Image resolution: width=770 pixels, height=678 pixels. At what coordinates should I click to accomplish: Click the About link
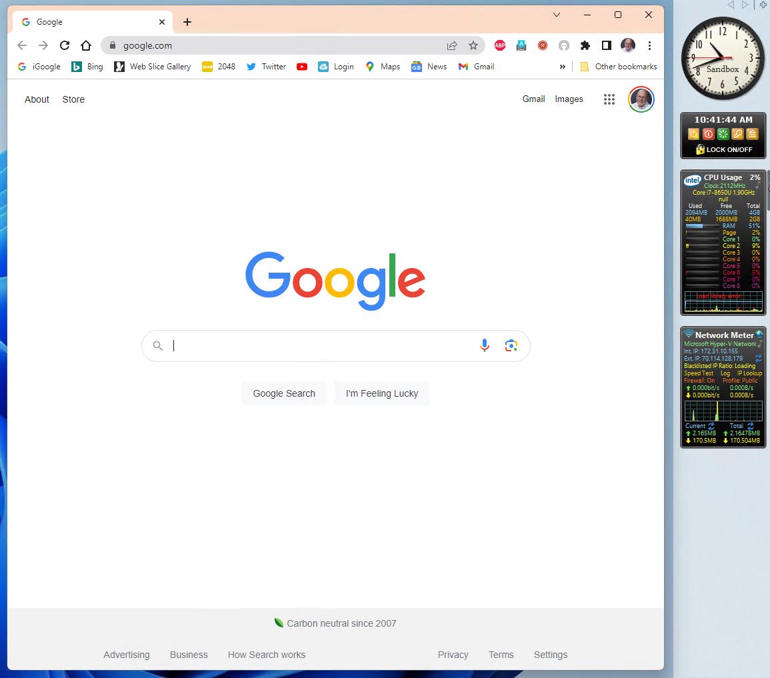37,99
